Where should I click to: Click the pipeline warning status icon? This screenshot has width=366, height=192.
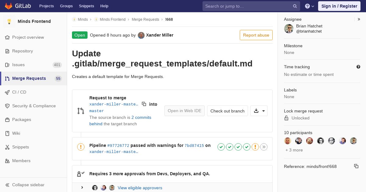[x=81, y=147]
